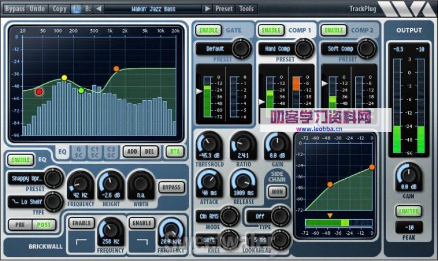The height and width of the screenshot is (261, 438).
Task: Select POST routing for the EQ
Action: (x=44, y=225)
